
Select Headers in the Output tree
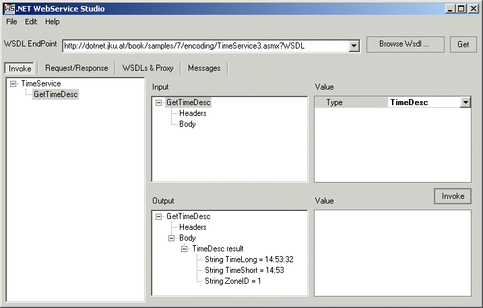[193, 227]
